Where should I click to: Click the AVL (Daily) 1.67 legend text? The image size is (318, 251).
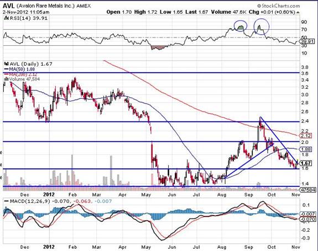(31, 64)
